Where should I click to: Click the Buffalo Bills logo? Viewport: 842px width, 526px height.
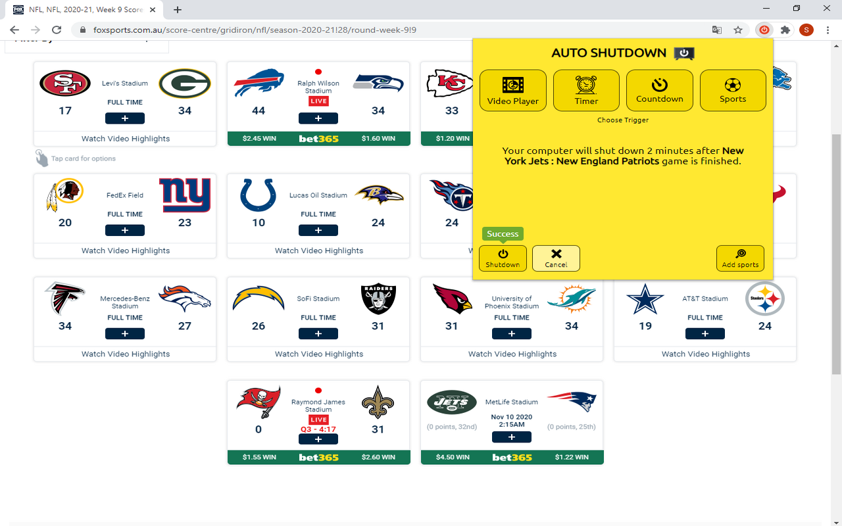click(x=259, y=83)
